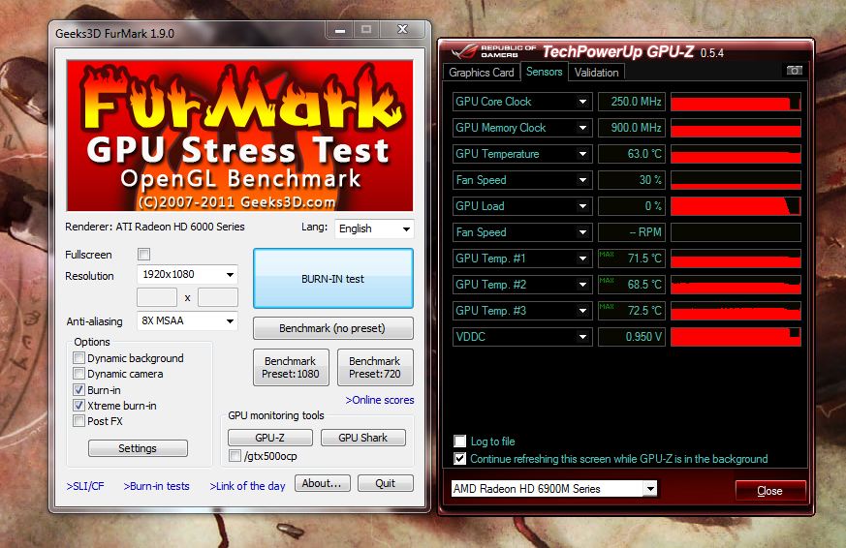
Task: Click the GPU Core Clock history graph
Action: coord(736,102)
